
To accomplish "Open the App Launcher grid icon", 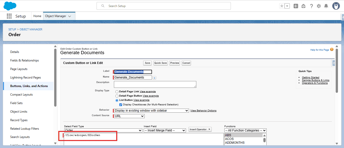I will coord(9,16).
